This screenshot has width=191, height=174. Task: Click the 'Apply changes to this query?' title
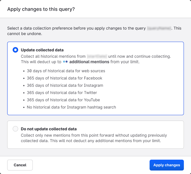click(x=41, y=9)
